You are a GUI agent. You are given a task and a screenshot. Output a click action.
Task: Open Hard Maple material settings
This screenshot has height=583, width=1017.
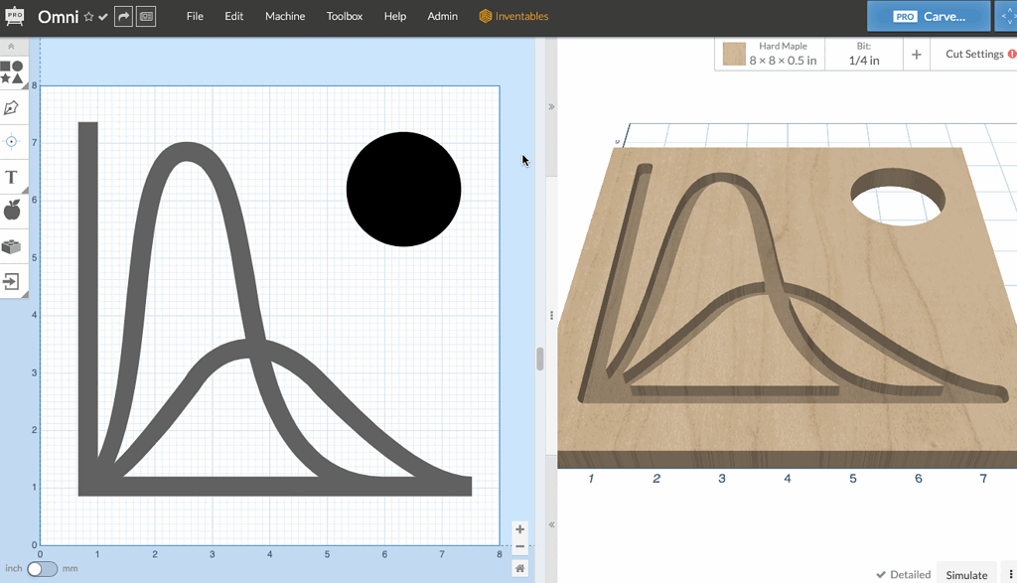tap(782, 46)
